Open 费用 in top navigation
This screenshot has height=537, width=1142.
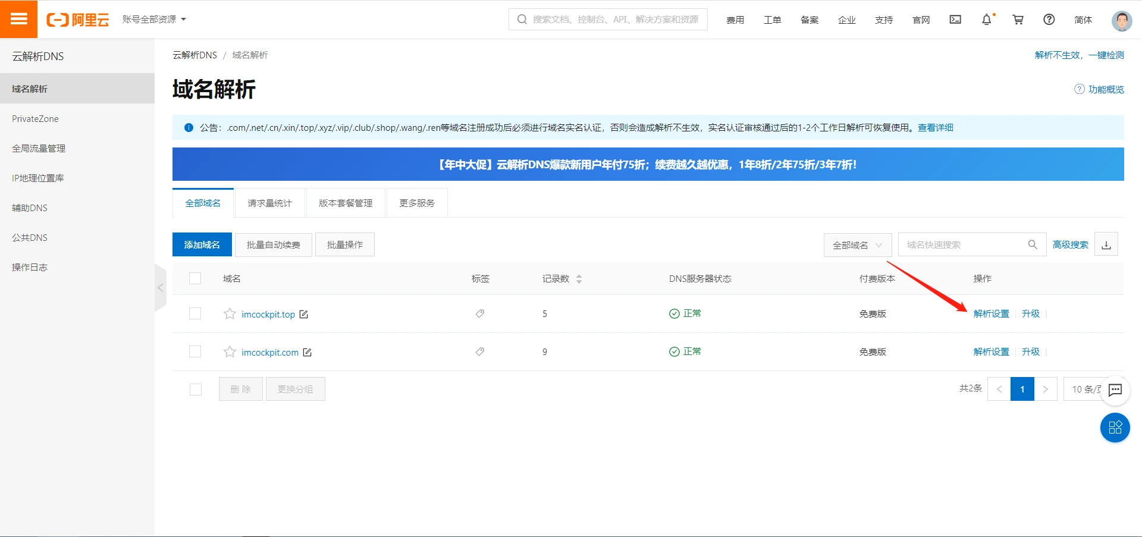point(735,20)
